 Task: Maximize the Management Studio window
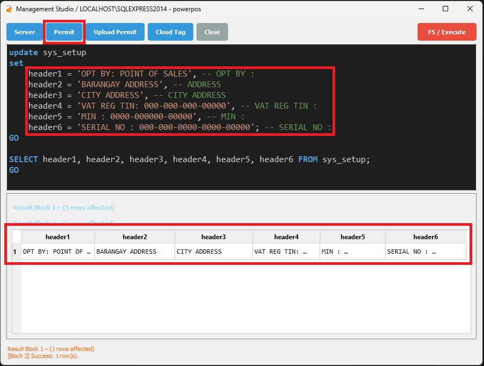pyautogui.click(x=445, y=9)
